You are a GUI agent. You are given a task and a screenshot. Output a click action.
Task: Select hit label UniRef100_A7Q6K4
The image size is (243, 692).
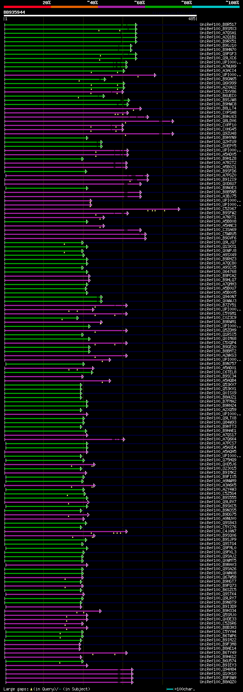coord(218,439)
